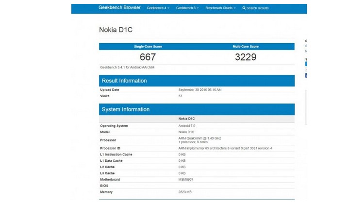Select the L3 Cache 0 KB value
The width and height of the screenshot is (364, 205).
[x=182, y=173]
